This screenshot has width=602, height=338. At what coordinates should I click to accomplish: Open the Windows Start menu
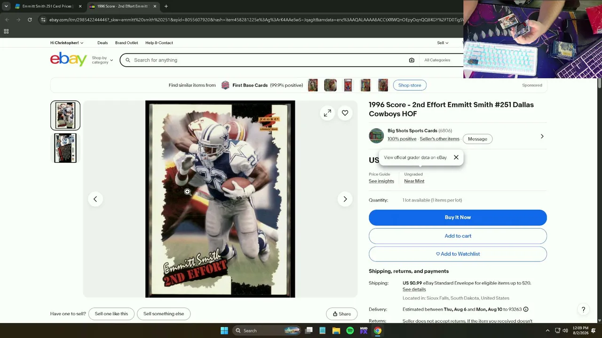click(224, 330)
